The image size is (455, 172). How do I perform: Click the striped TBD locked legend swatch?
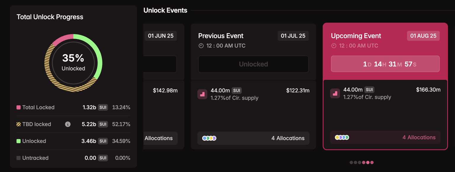pos(19,124)
